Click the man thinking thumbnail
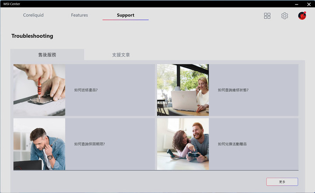 39,144
